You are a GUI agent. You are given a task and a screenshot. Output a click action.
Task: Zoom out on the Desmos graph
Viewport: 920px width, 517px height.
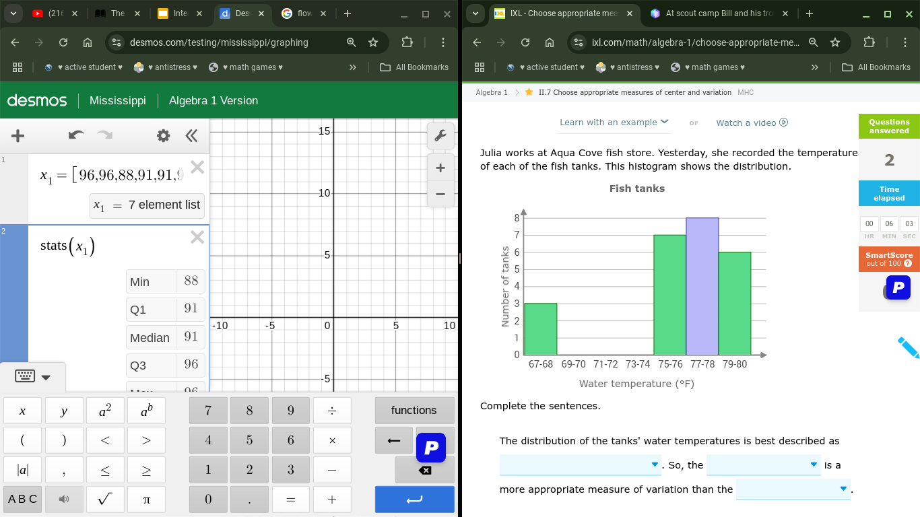[440, 194]
